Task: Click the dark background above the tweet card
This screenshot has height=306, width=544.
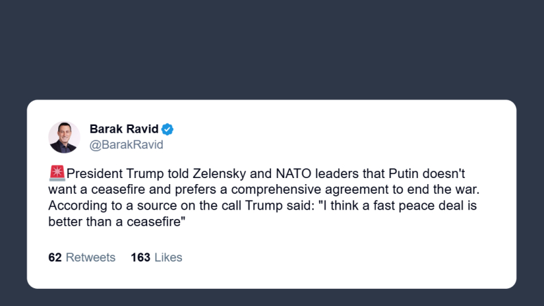Action: [272, 48]
